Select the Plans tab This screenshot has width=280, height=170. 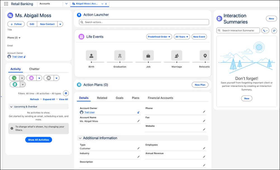point(136,98)
